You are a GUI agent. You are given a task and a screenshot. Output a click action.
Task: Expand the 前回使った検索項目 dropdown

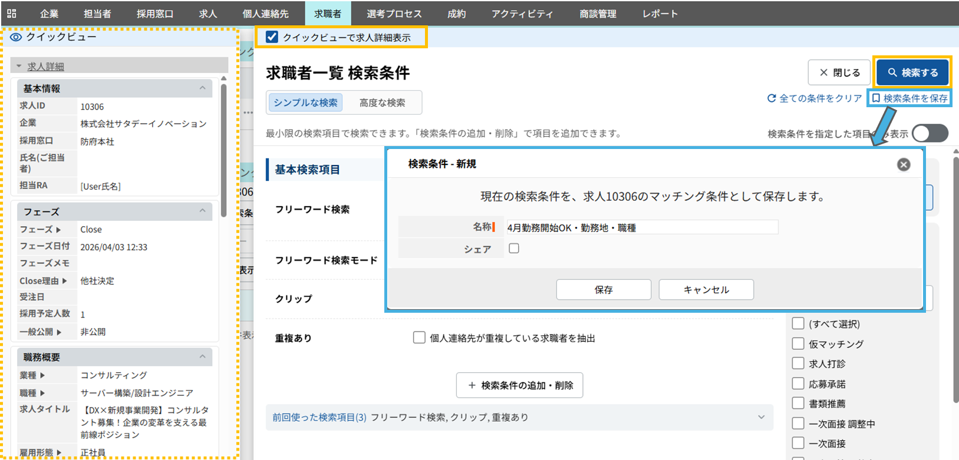click(x=761, y=418)
